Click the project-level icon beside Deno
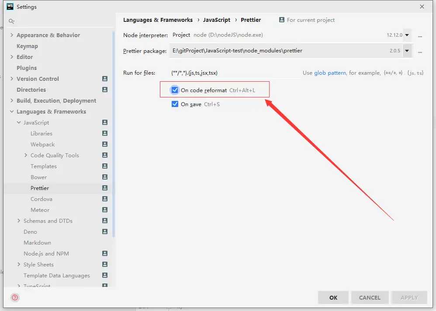The height and width of the screenshot is (311, 436). point(105,232)
